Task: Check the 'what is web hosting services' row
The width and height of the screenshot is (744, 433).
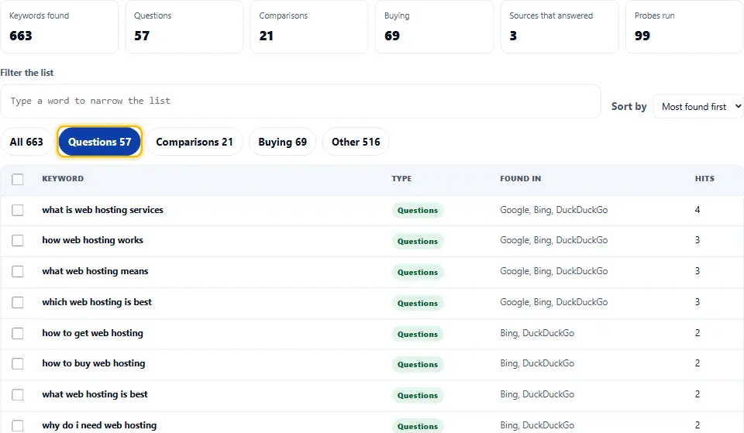Action: (x=18, y=210)
